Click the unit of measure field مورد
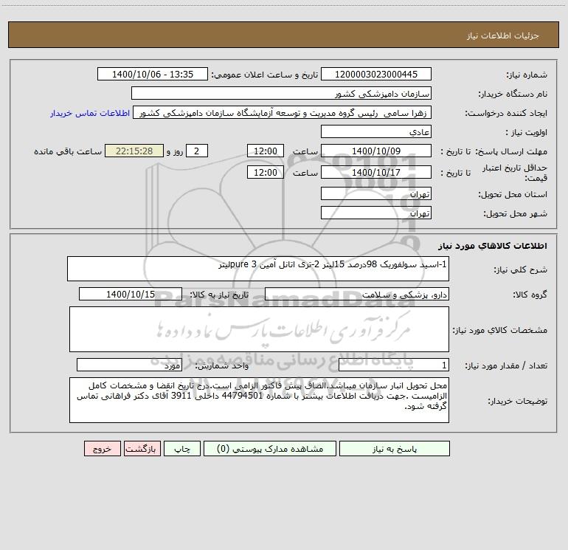Viewport: 568px width, 550px height. (x=129, y=365)
